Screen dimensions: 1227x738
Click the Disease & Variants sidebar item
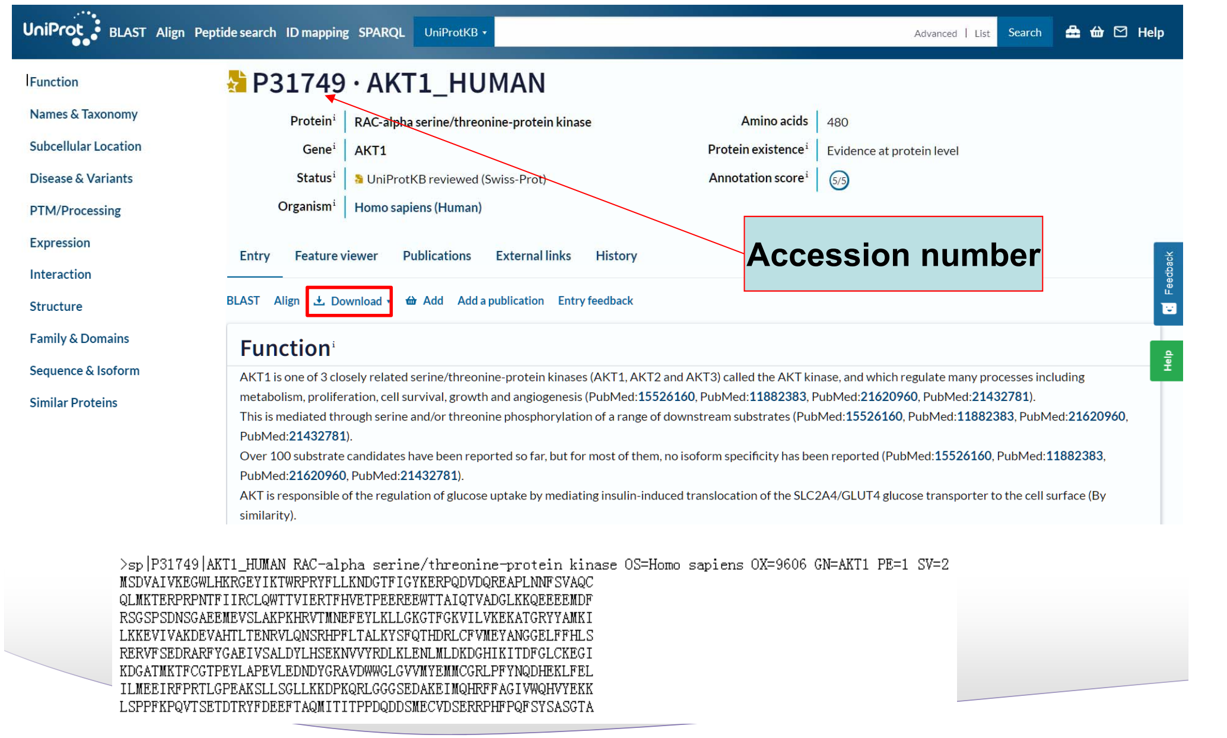(x=80, y=178)
